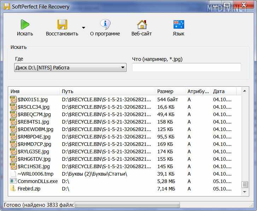This screenshot has height=211, width=257.
Task: Select the $RE84TS1.jpg file icon
Action: tap(13, 122)
